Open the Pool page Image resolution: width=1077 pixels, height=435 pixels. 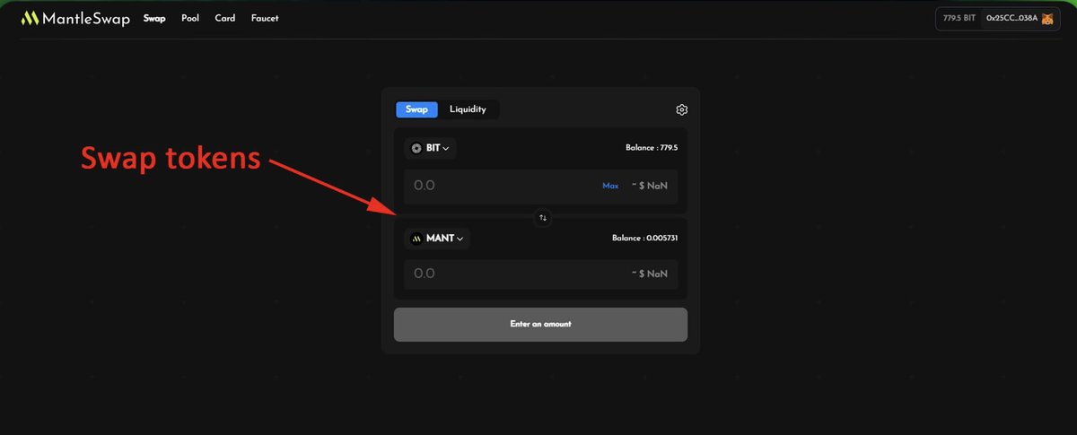[190, 18]
